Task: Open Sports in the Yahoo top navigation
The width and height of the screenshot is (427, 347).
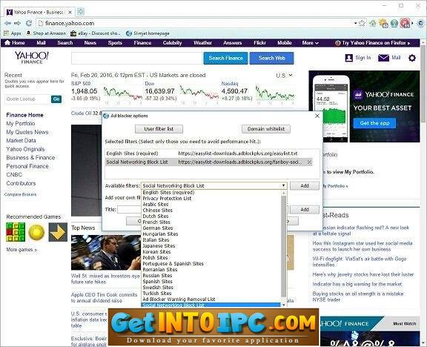Action: (x=115, y=43)
